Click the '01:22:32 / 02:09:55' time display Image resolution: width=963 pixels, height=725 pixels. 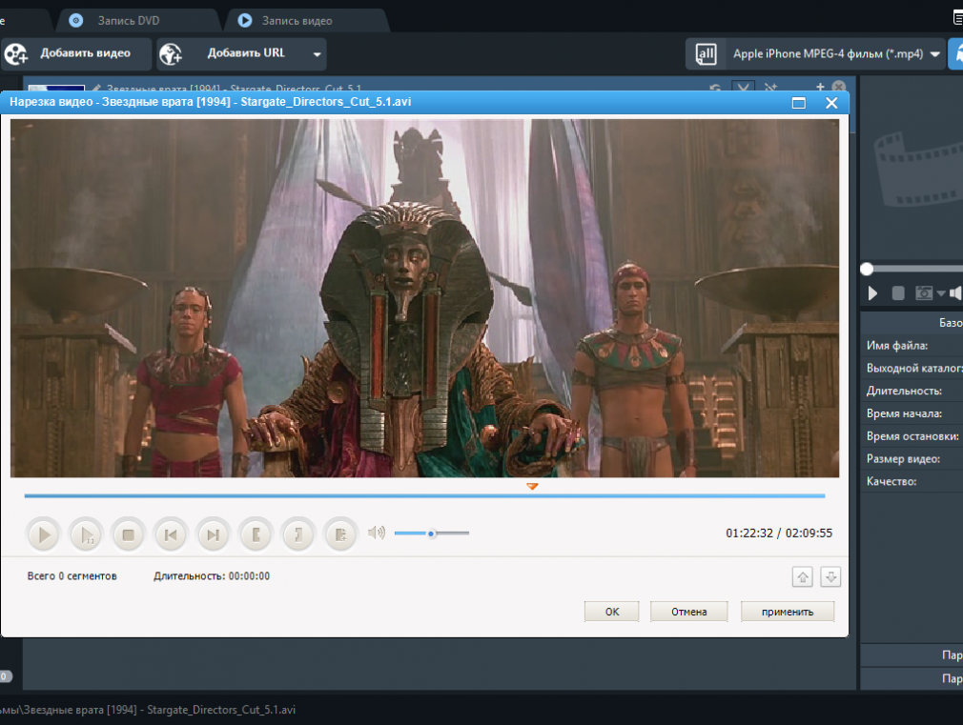779,533
